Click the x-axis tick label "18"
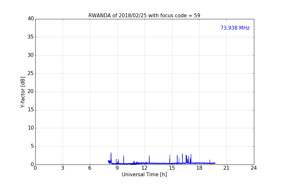Image resolution: width=282 pixels, height=188 pixels. [199, 168]
